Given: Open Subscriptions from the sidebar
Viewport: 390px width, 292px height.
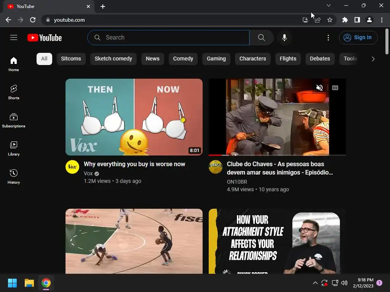Looking at the screenshot, I should tap(14, 120).
